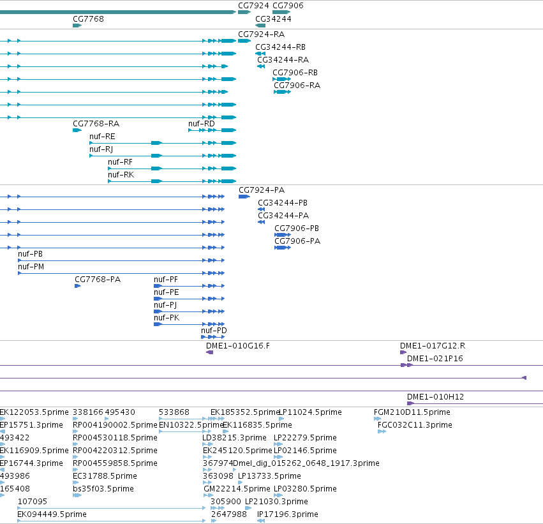Open the Dmel_dig_015262_0648_1917.3prime label
The image size is (543, 524).
(306, 463)
